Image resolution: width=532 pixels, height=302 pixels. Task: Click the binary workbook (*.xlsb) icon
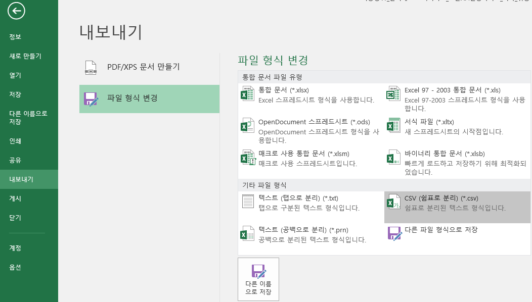pyautogui.click(x=393, y=158)
